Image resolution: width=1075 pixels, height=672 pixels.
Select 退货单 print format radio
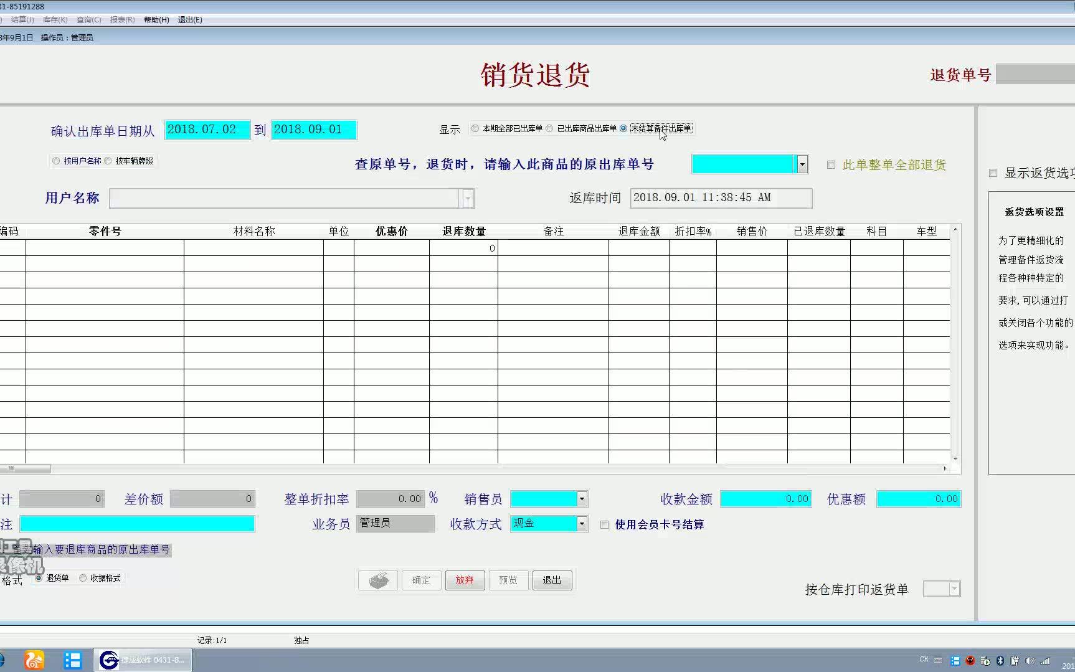(x=39, y=578)
